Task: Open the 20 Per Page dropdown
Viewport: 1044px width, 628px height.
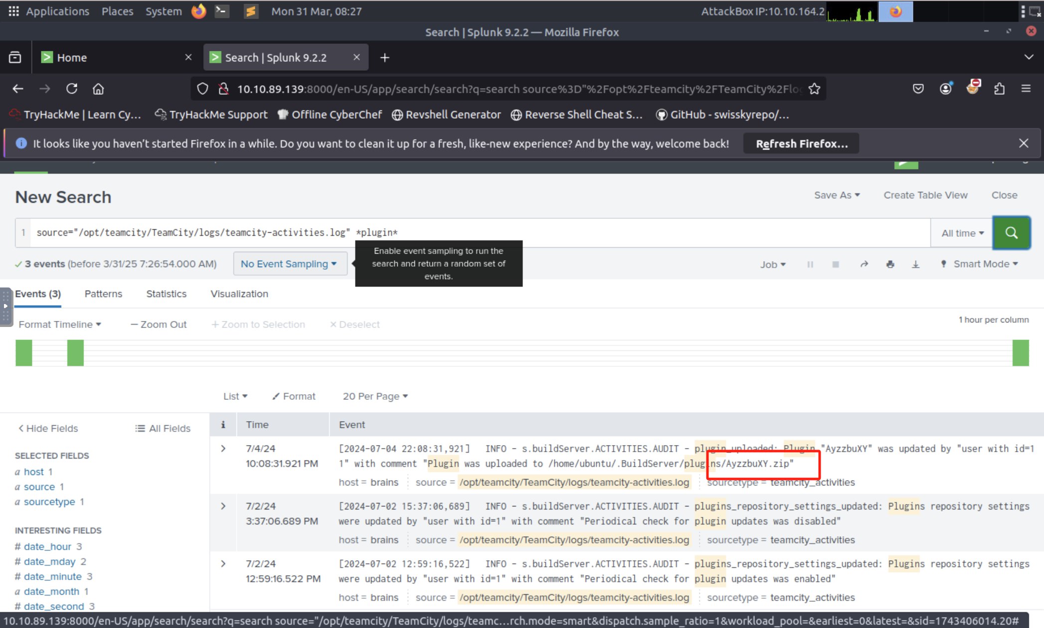Action: [x=375, y=396]
